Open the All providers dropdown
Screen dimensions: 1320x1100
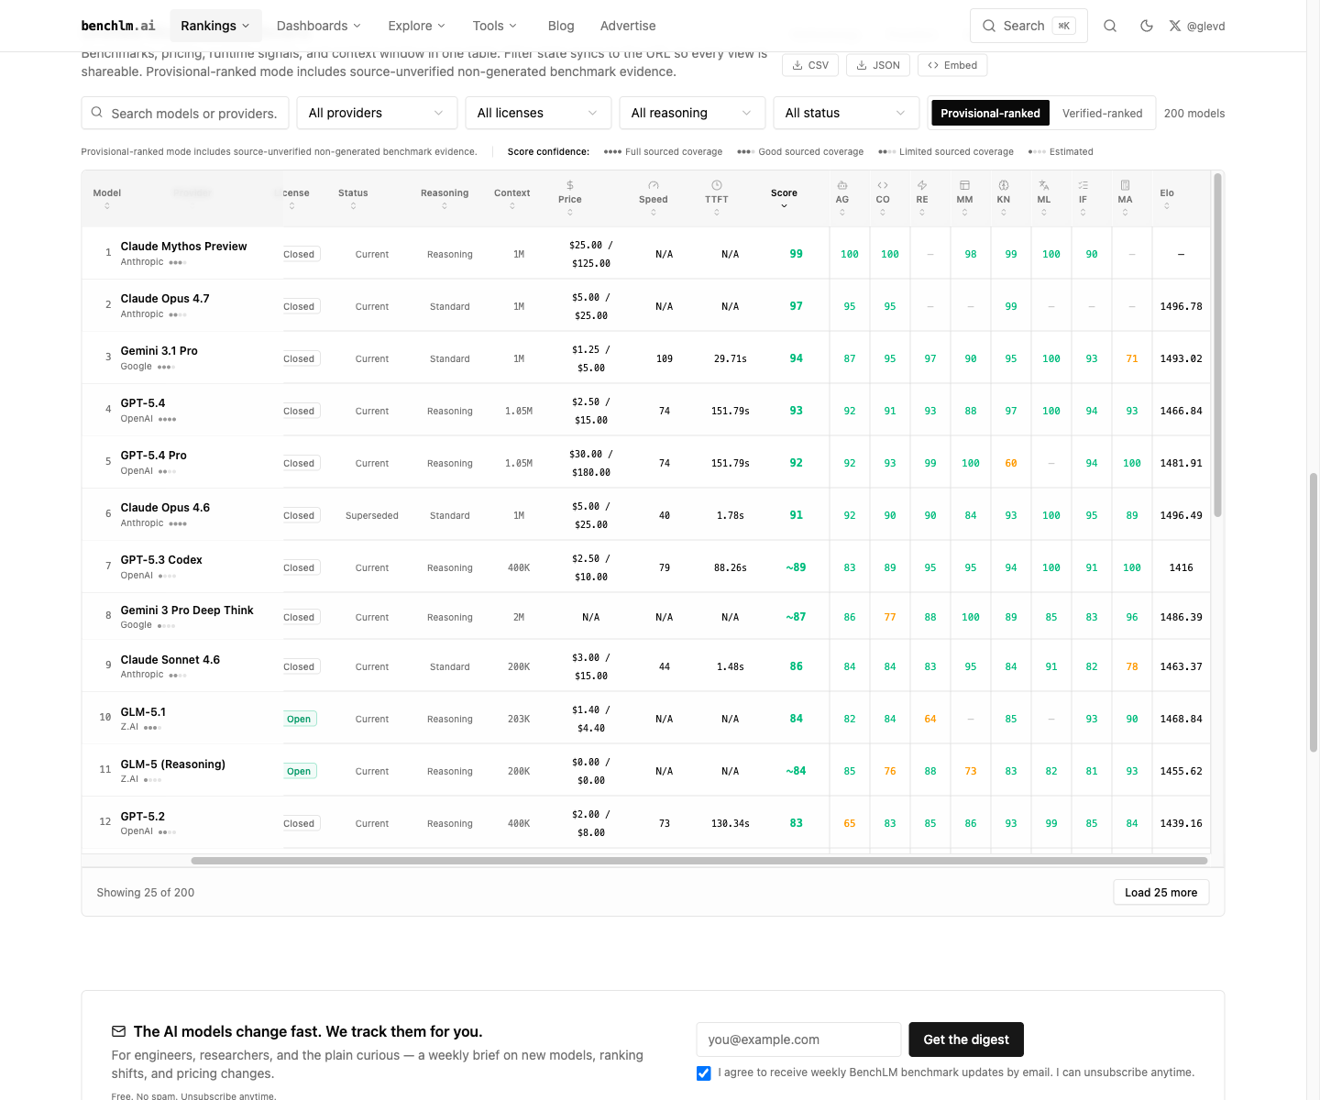376,114
